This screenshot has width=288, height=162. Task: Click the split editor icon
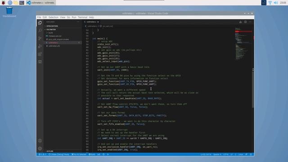[x=245, y=22]
